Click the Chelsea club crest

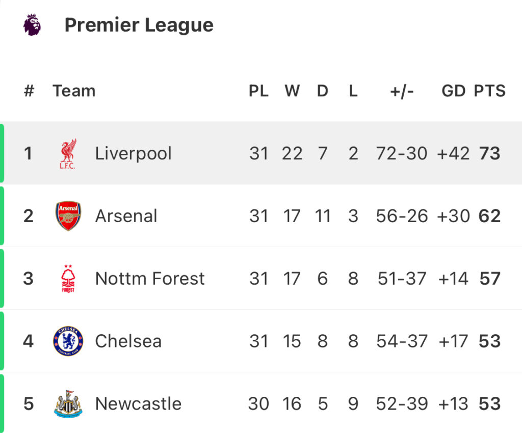(68, 341)
